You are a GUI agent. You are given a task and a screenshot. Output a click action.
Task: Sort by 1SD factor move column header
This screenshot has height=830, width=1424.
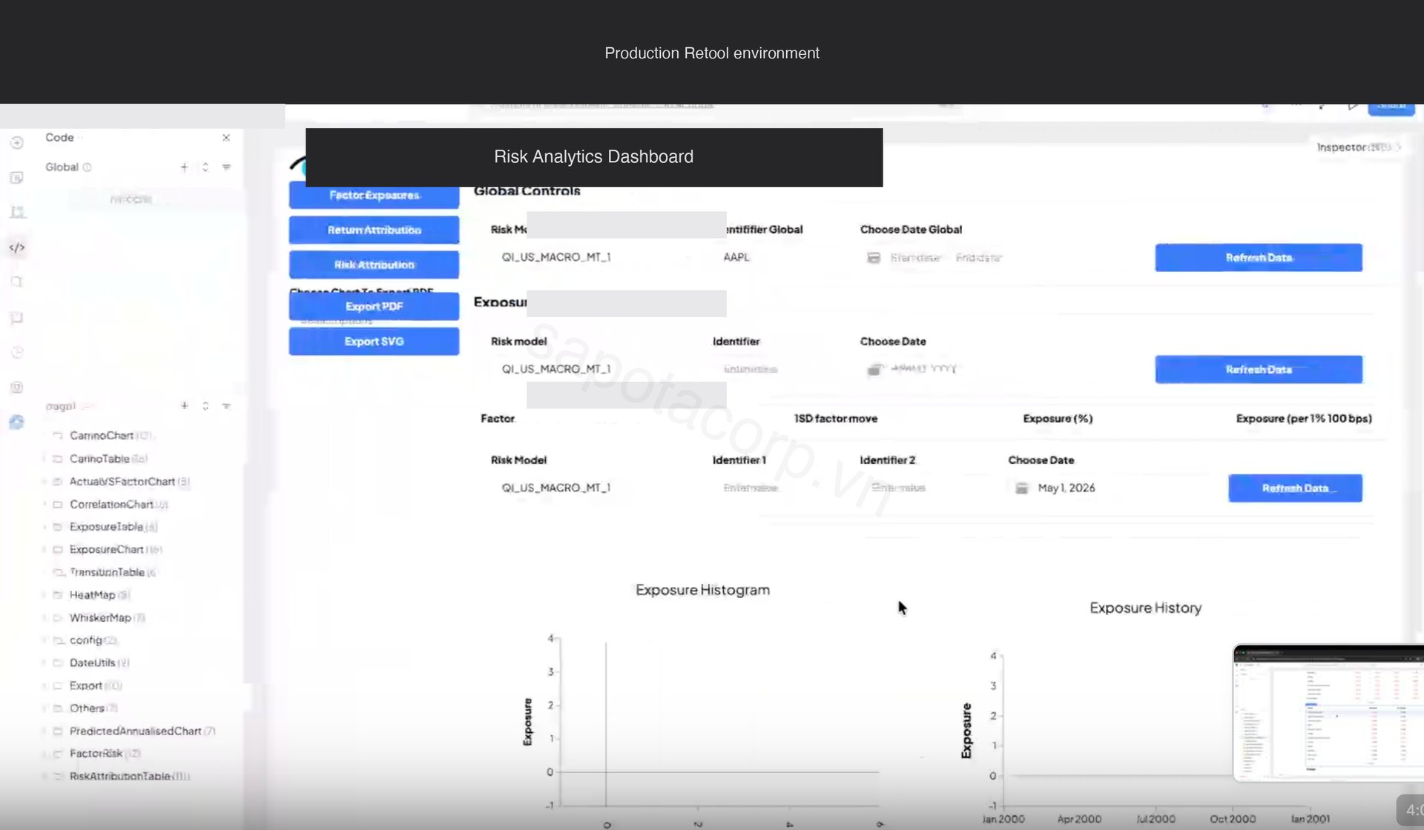(x=836, y=419)
